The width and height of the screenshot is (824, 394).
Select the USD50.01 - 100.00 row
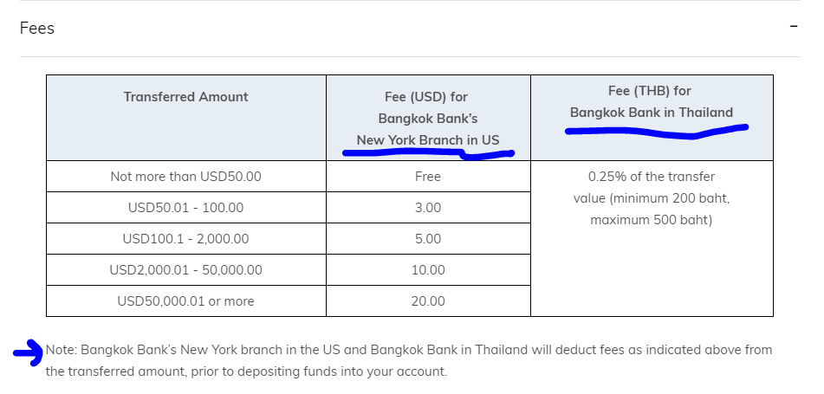289,208
